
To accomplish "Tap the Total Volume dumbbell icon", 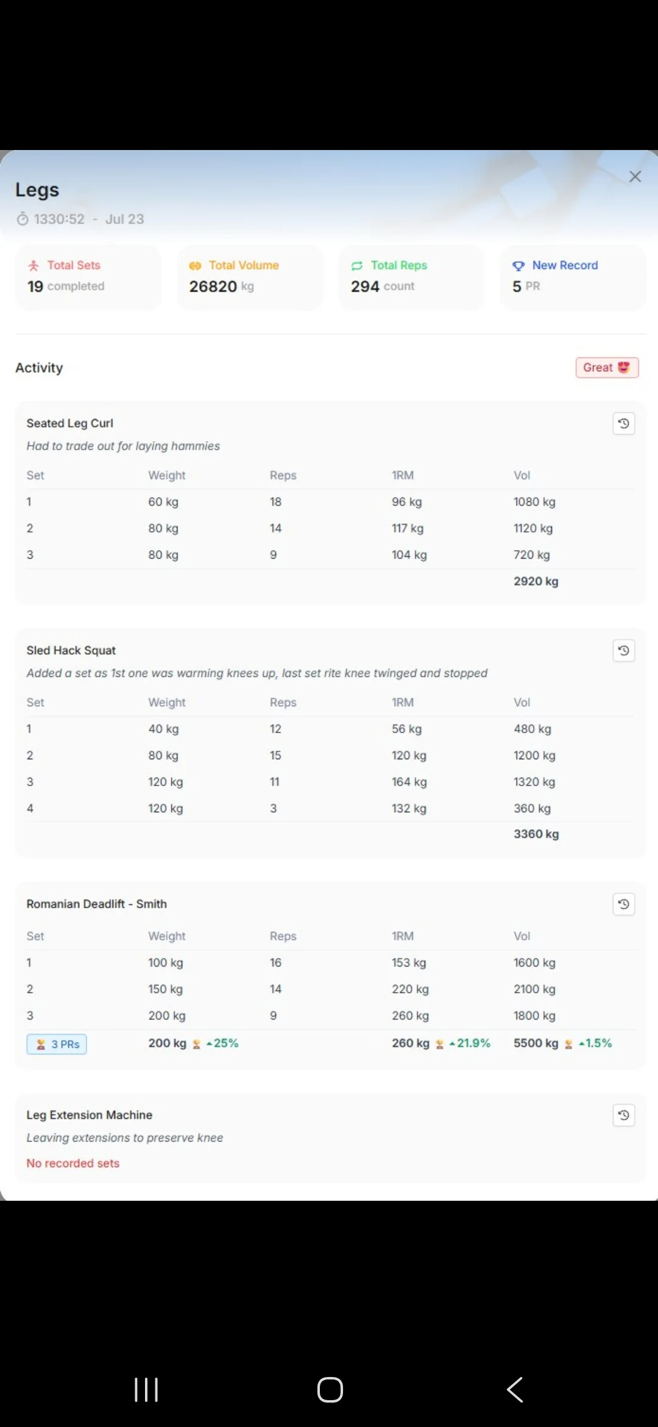I will point(195,265).
